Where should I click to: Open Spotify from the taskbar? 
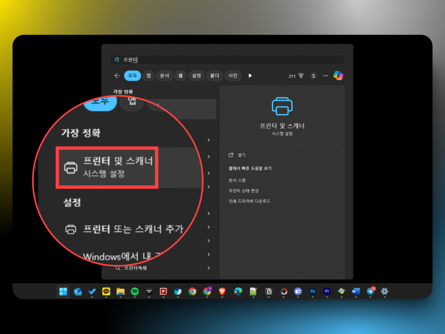point(135,292)
